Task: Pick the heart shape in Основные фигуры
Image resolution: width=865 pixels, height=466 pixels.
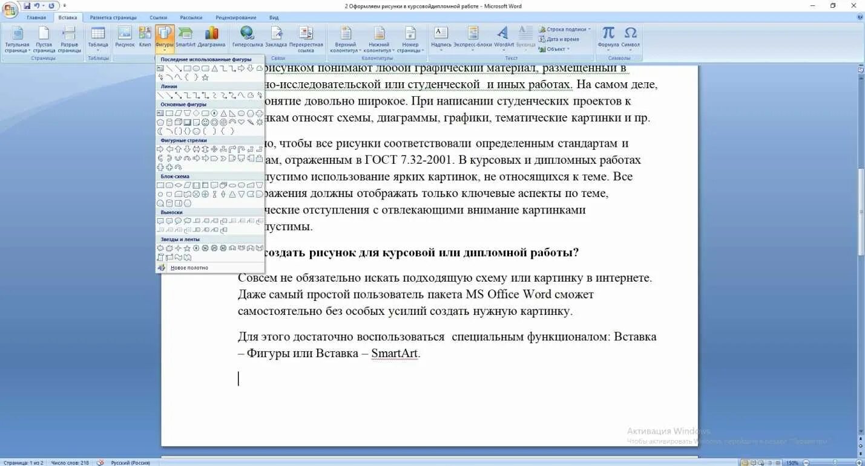Action: (x=241, y=122)
